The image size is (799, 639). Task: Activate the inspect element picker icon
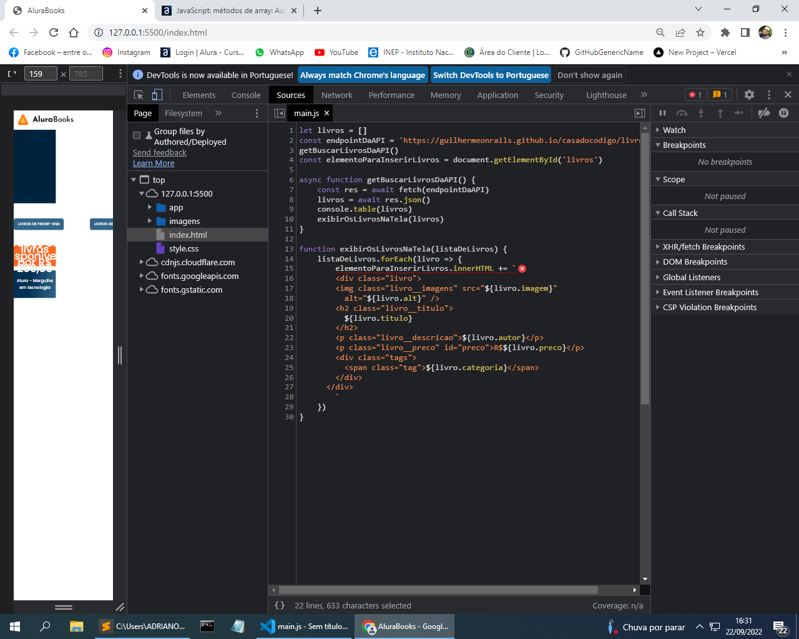coord(139,95)
